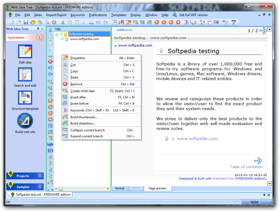Click the pink scroll-down arrow of the preview pane
280x212 pixels.
[269, 183]
